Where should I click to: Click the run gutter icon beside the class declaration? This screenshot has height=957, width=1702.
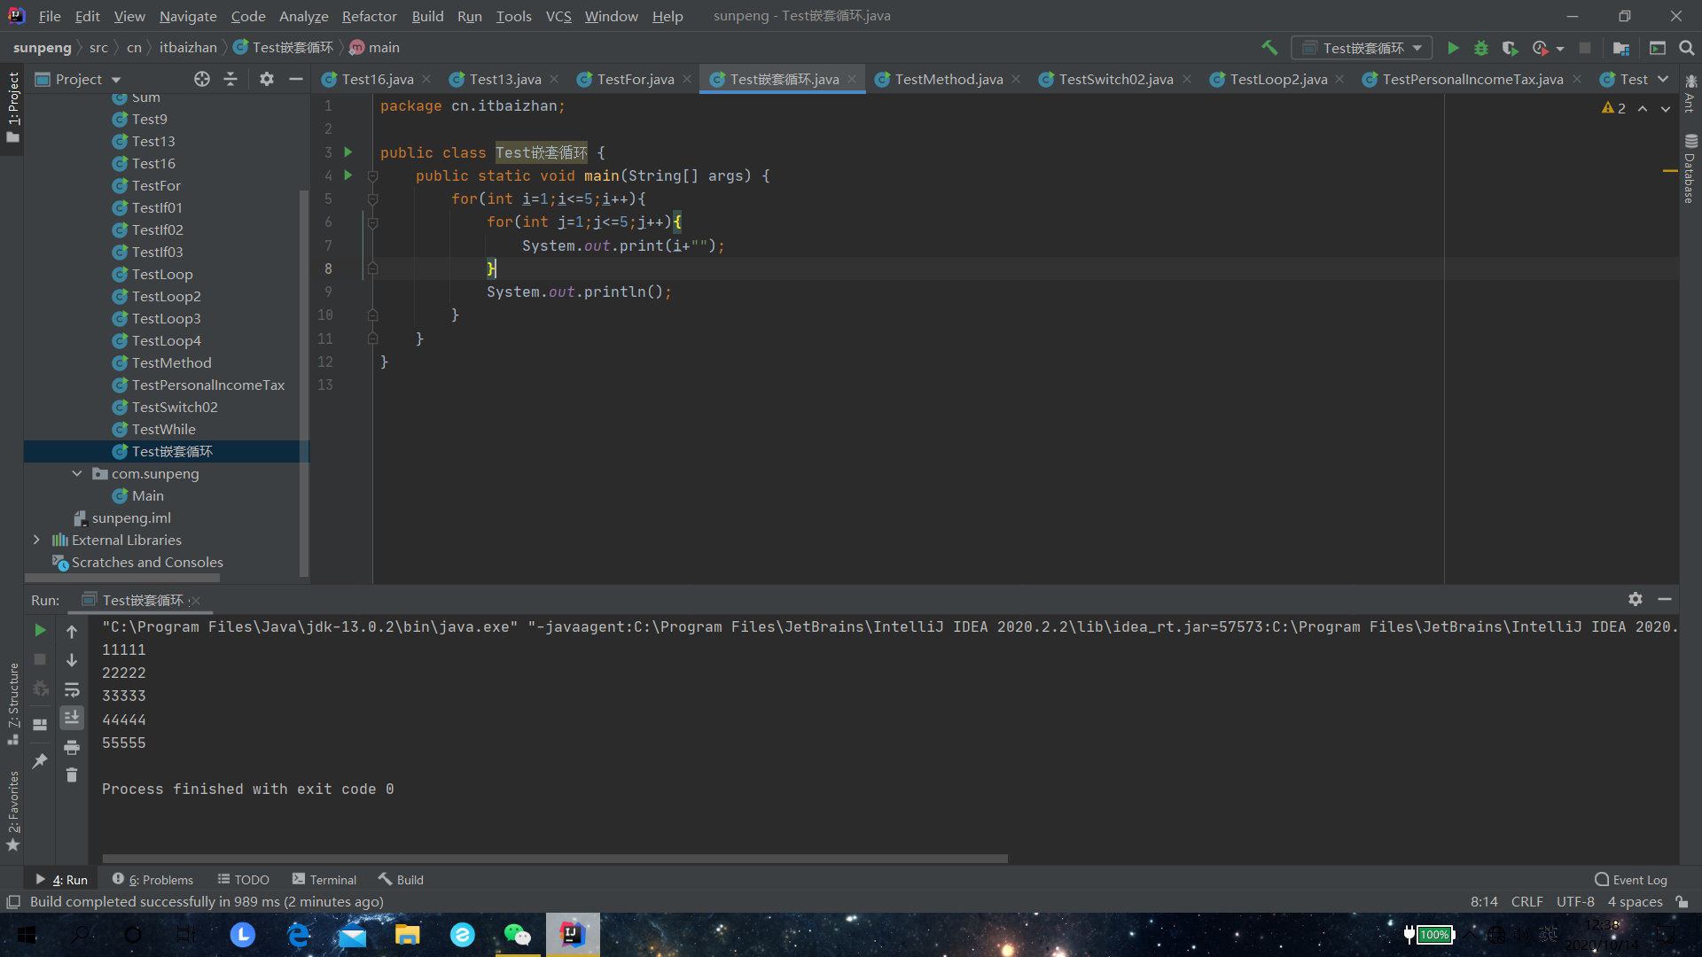point(348,152)
